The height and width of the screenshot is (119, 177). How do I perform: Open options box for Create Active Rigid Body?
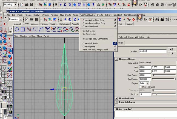tap(115, 20)
